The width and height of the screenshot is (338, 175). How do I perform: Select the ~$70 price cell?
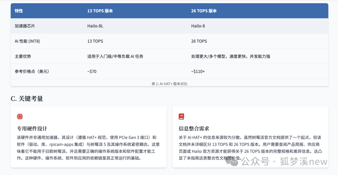(x=92, y=71)
